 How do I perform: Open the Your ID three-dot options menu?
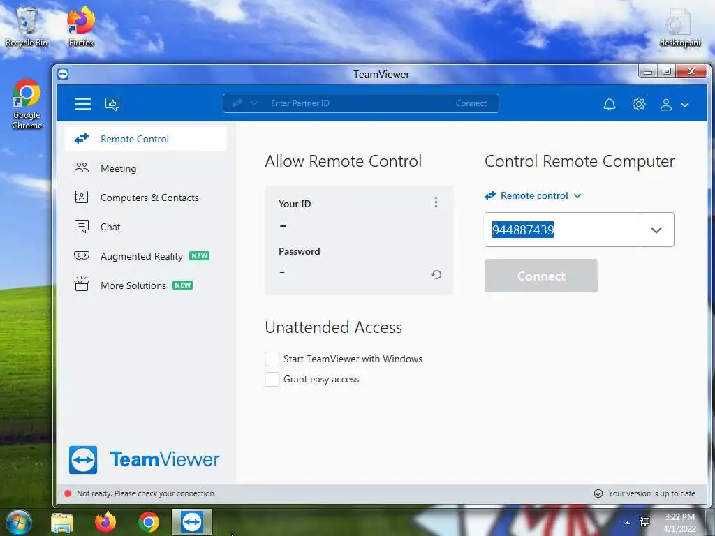436,202
